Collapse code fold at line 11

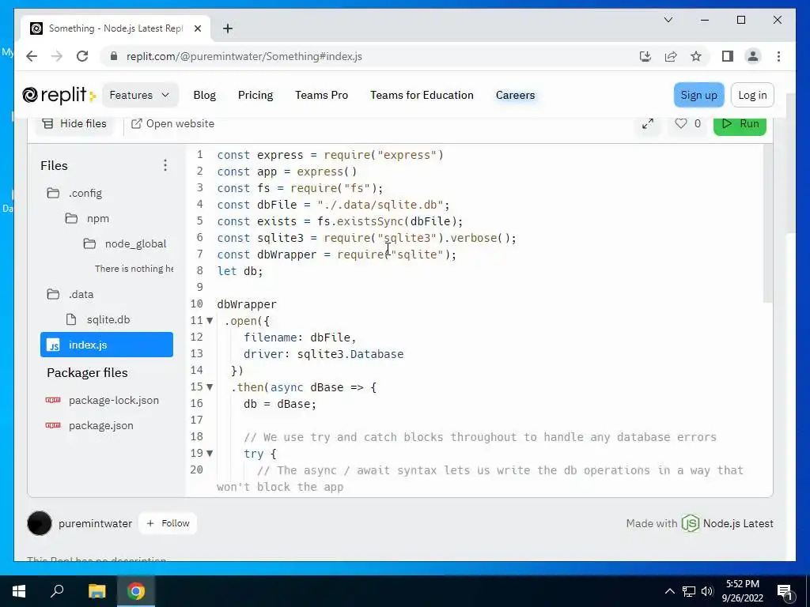click(x=210, y=321)
